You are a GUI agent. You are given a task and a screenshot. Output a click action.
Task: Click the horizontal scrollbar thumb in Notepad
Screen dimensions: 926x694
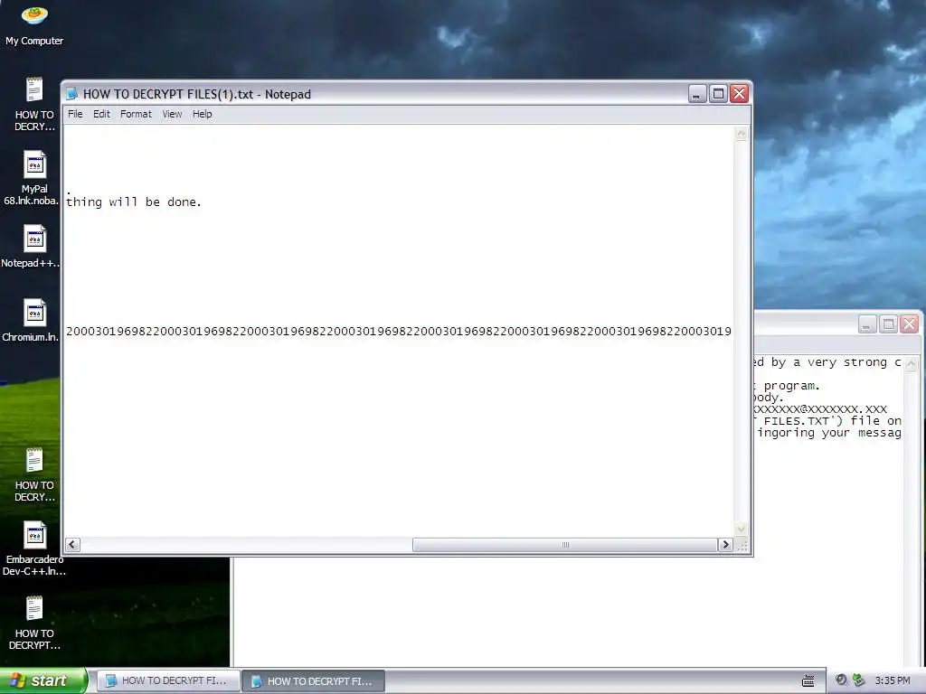click(x=564, y=545)
